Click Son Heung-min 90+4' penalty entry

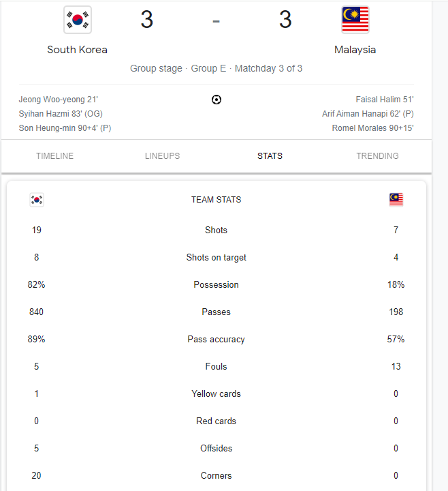point(65,128)
